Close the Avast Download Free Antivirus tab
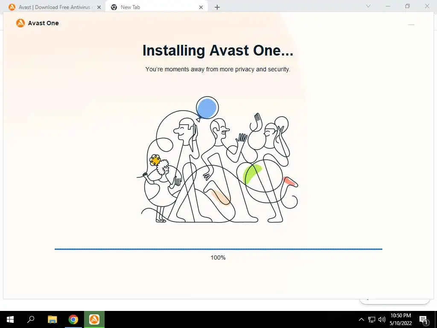Image resolution: width=437 pixels, height=328 pixels. click(x=99, y=8)
